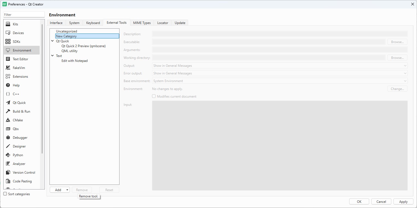Image resolution: width=417 pixels, height=208 pixels.
Task: Select the Python category icon
Action: tap(8, 155)
